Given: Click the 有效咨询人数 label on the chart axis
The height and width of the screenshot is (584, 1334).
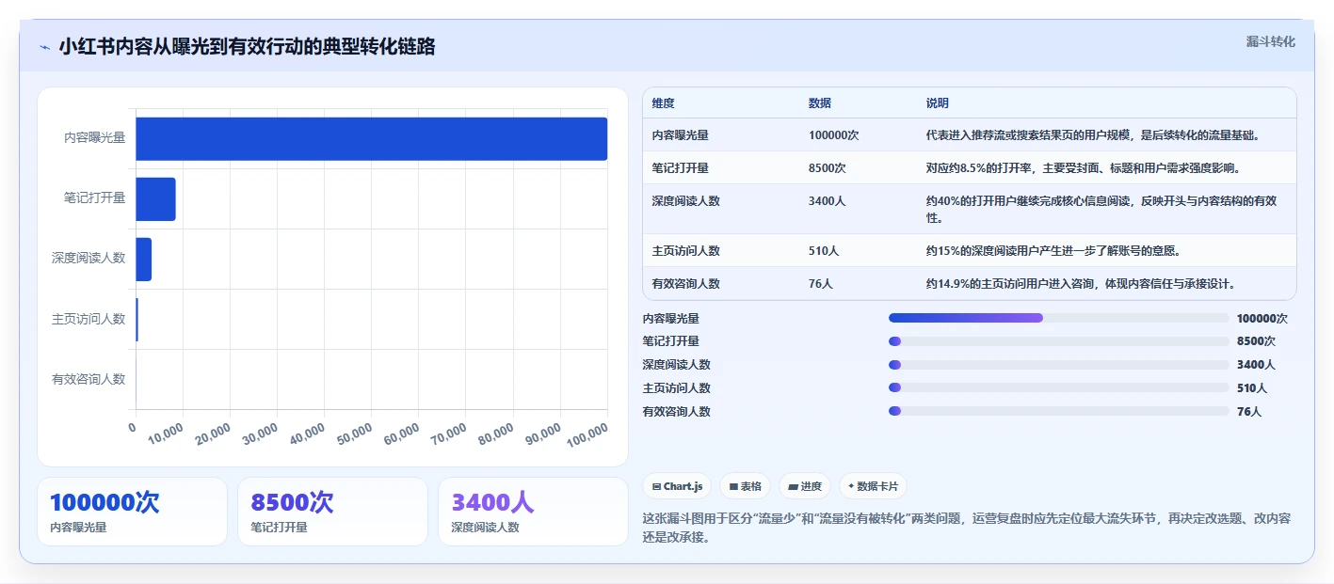Looking at the screenshot, I should click(x=88, y=379).
